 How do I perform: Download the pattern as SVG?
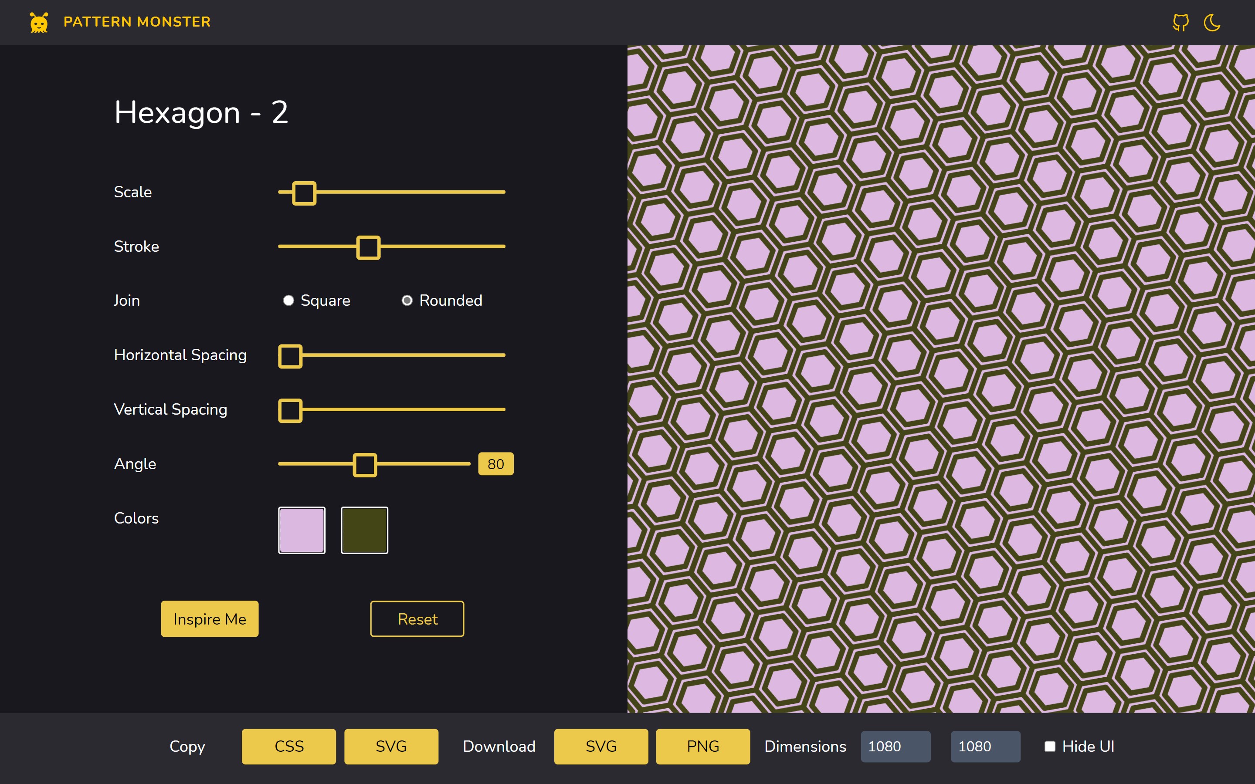[x=600, y=746]
